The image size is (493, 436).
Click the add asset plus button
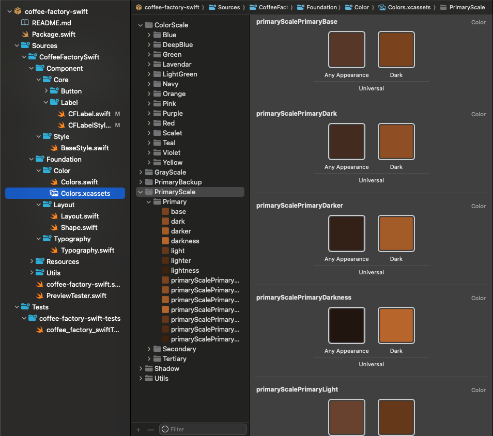point(138,429)
